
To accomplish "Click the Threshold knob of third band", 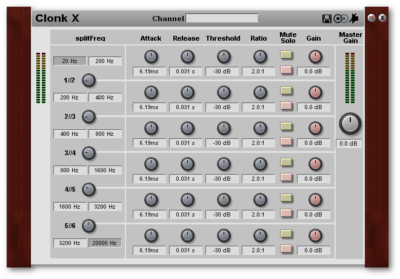I will point(224,128).
